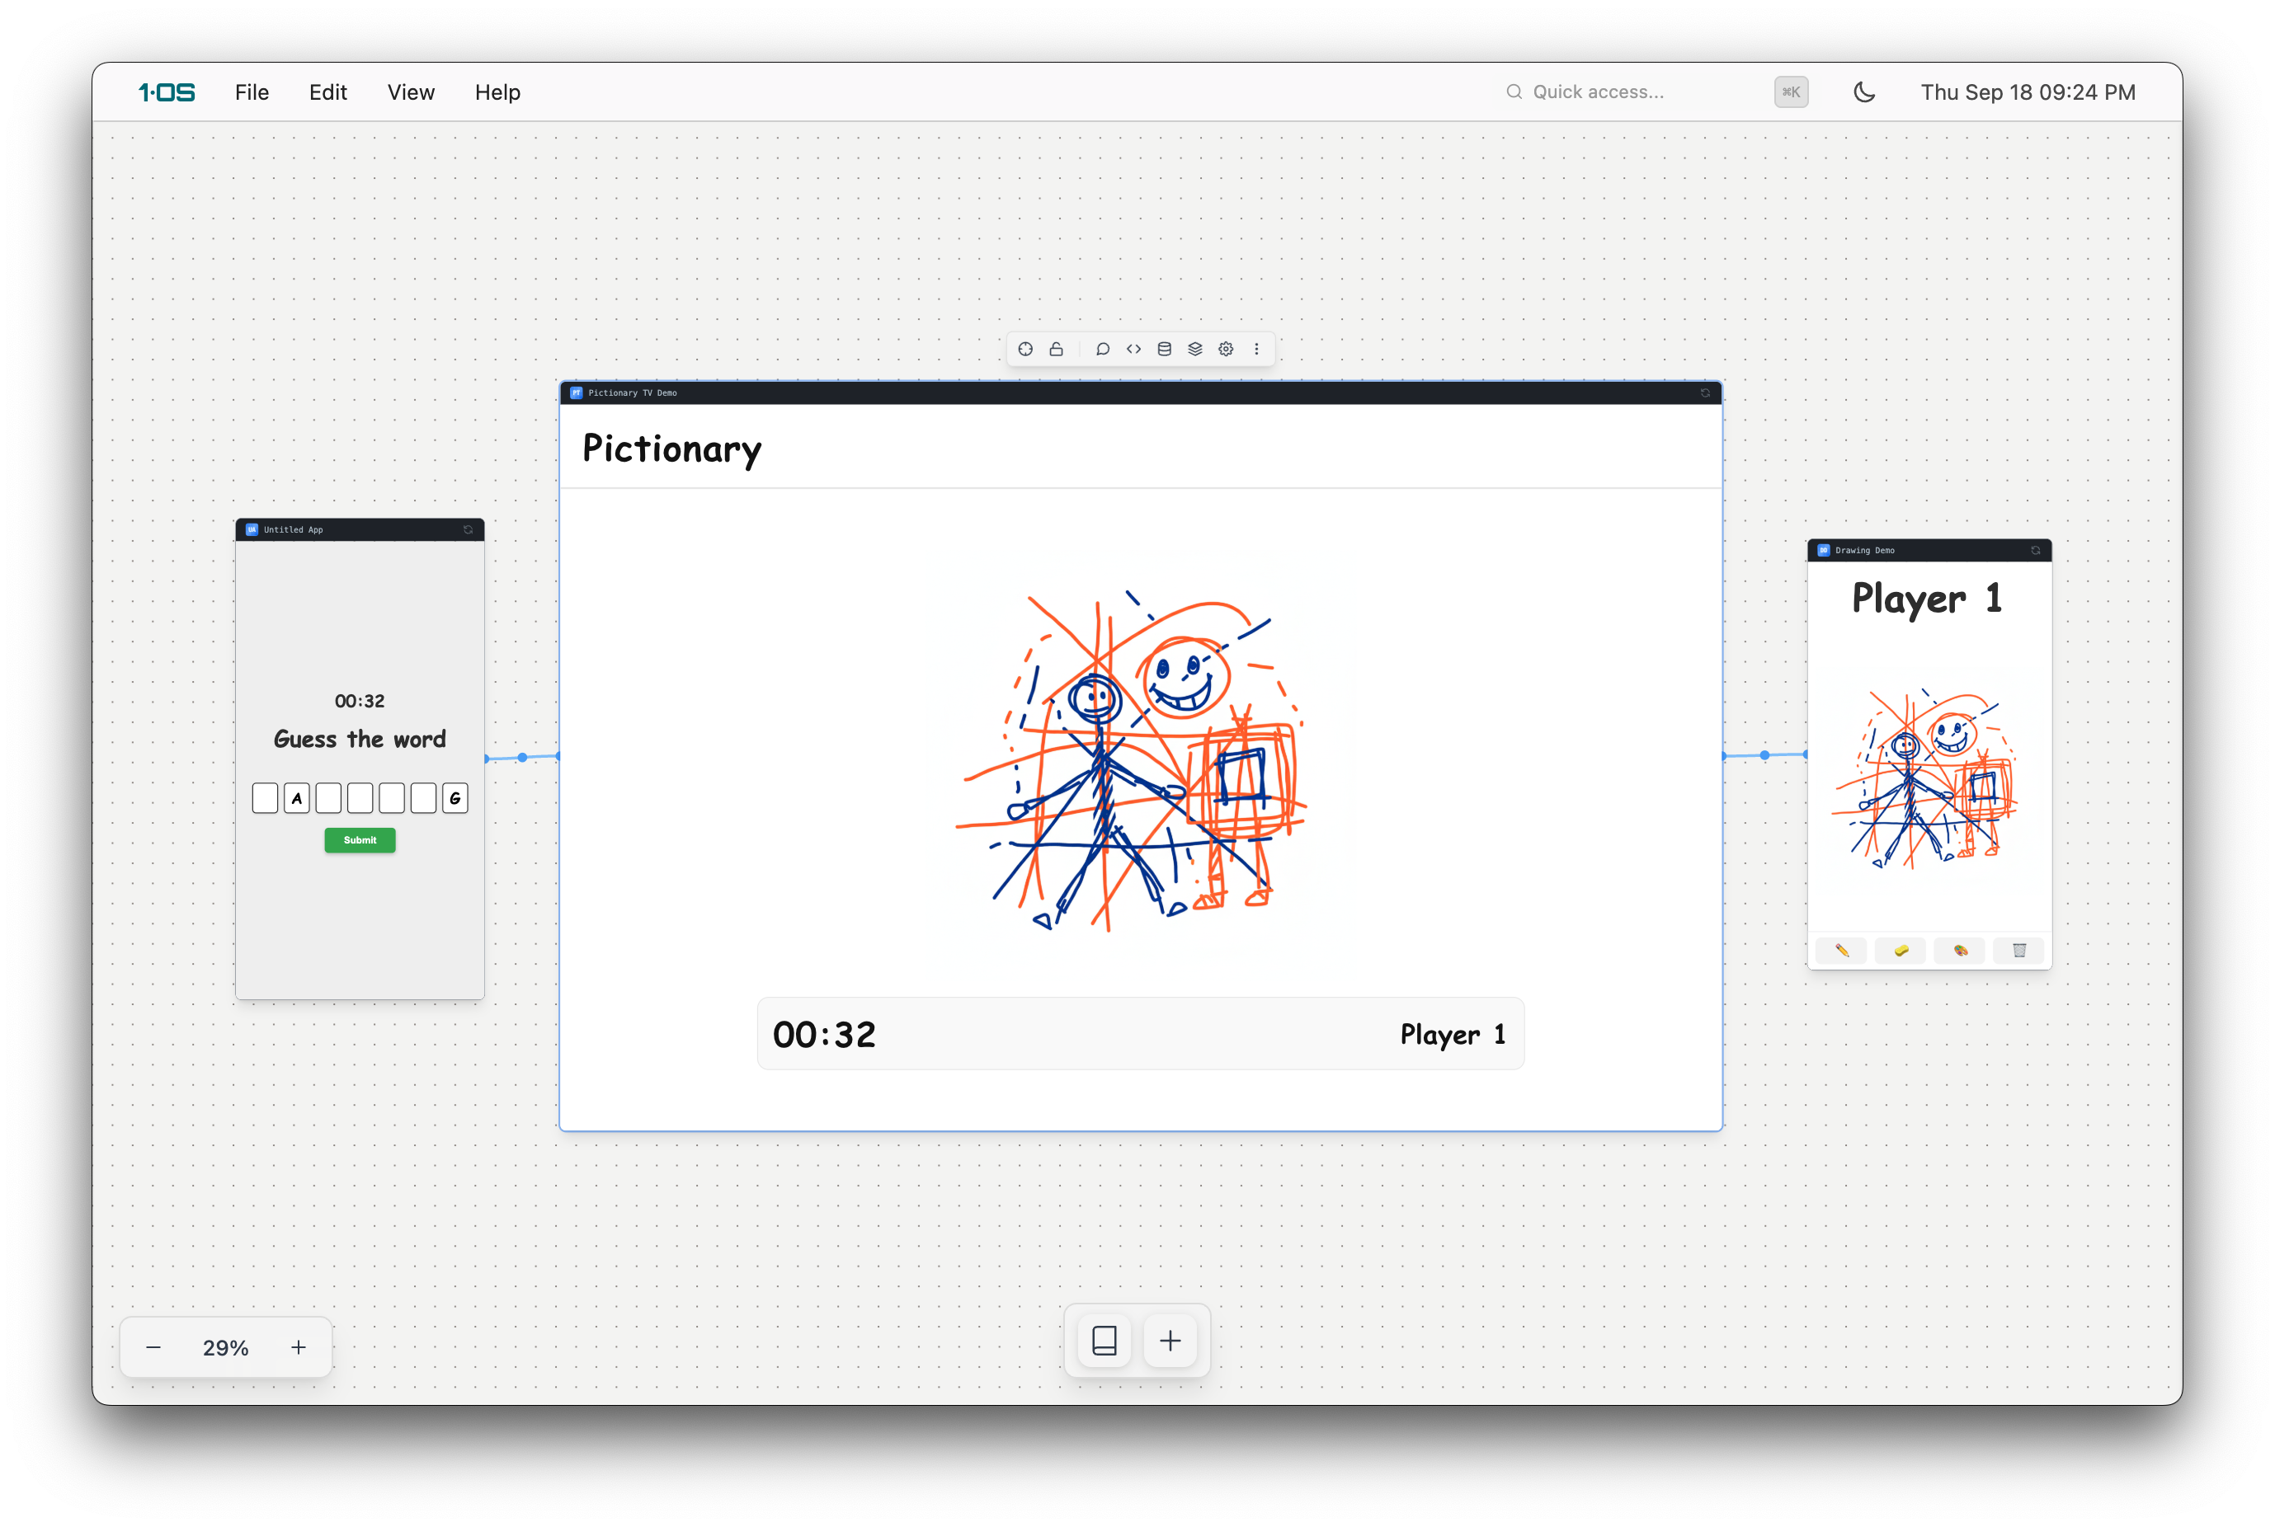The height and width of the screenshot is (1527, 2275).
Task: Click the zoom in plus button
Action: pyautogui.click(x=298, y=1346)
